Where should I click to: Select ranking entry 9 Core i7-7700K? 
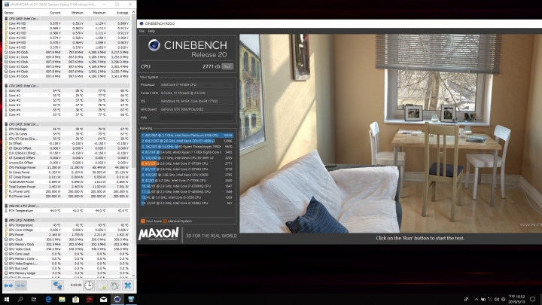[x=187, y=181]
